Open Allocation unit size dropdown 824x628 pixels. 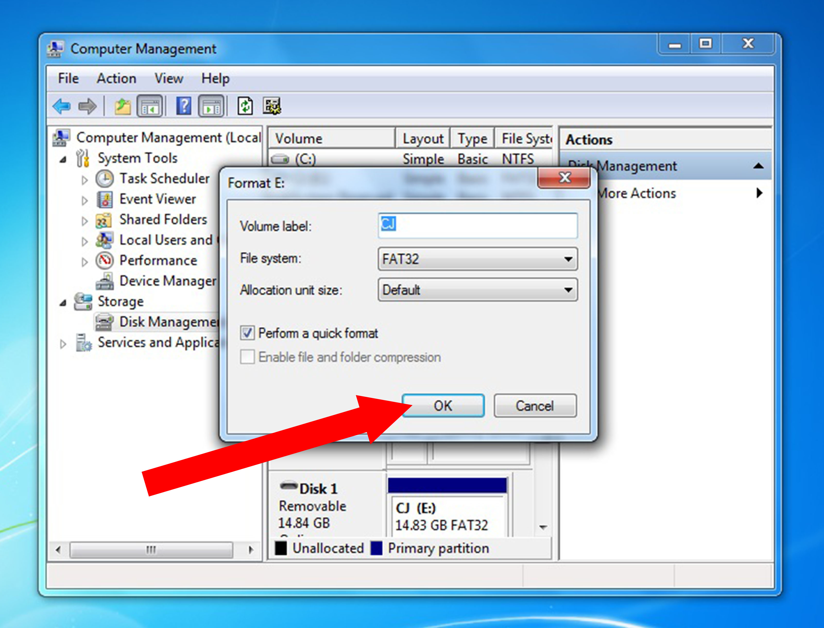coord(477,290)
